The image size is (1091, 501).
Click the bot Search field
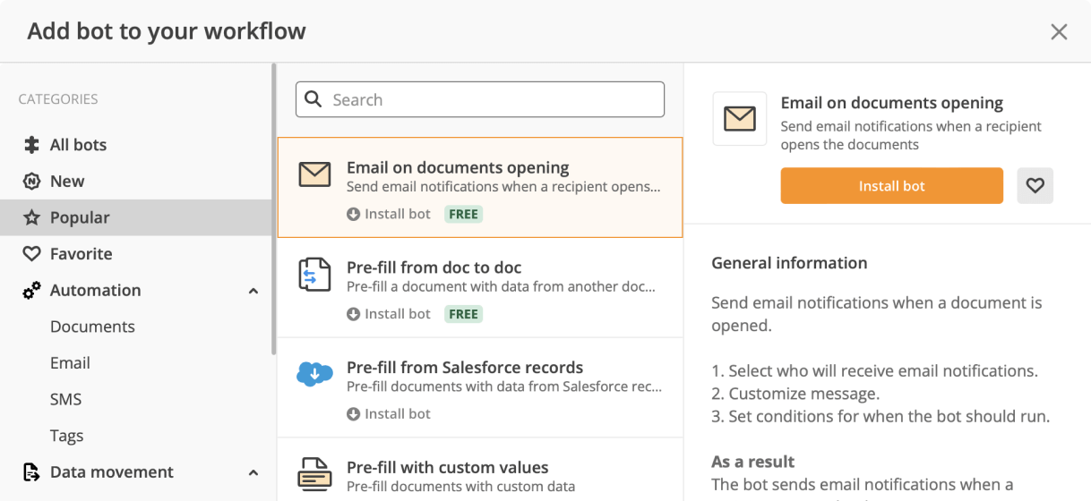pyautogui.click(x=480, y=99)
